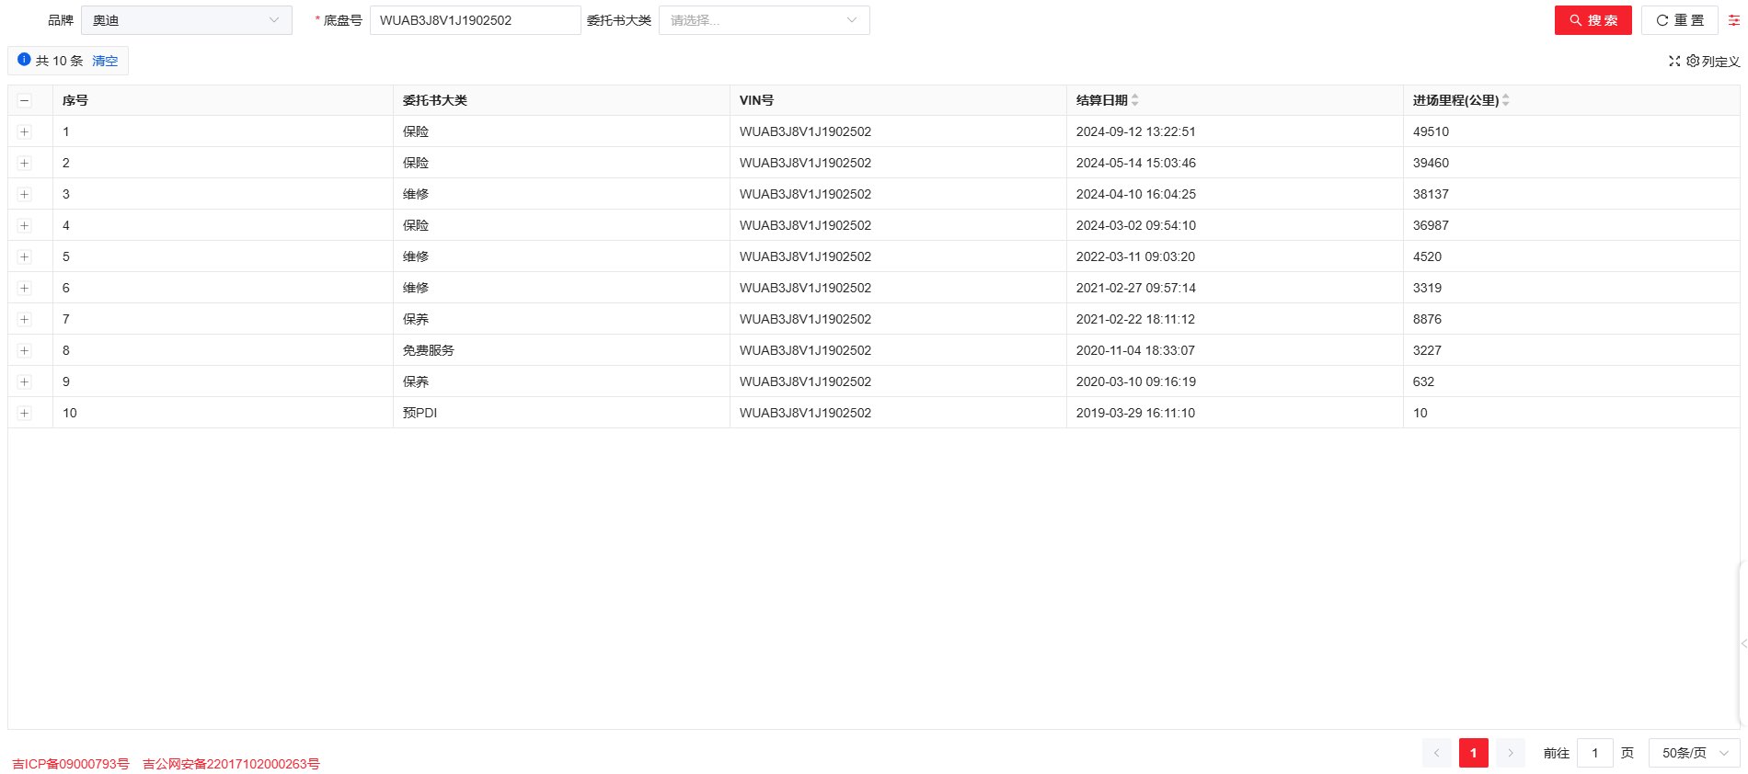The width and height of the screenshot is (1748, 774).
Task: Expand row 10 (预PDI) with its plus icon
Action: pyautogui.click(x=25, y=414)
